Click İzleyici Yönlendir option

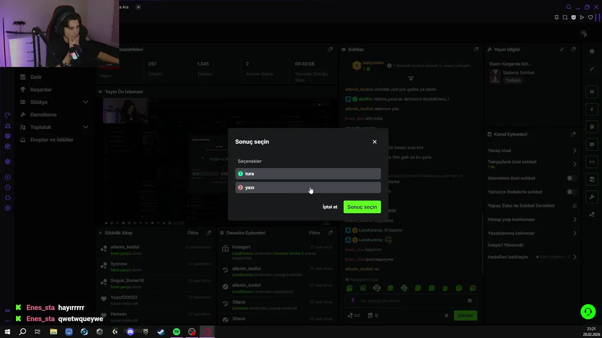tap(506, 245)
